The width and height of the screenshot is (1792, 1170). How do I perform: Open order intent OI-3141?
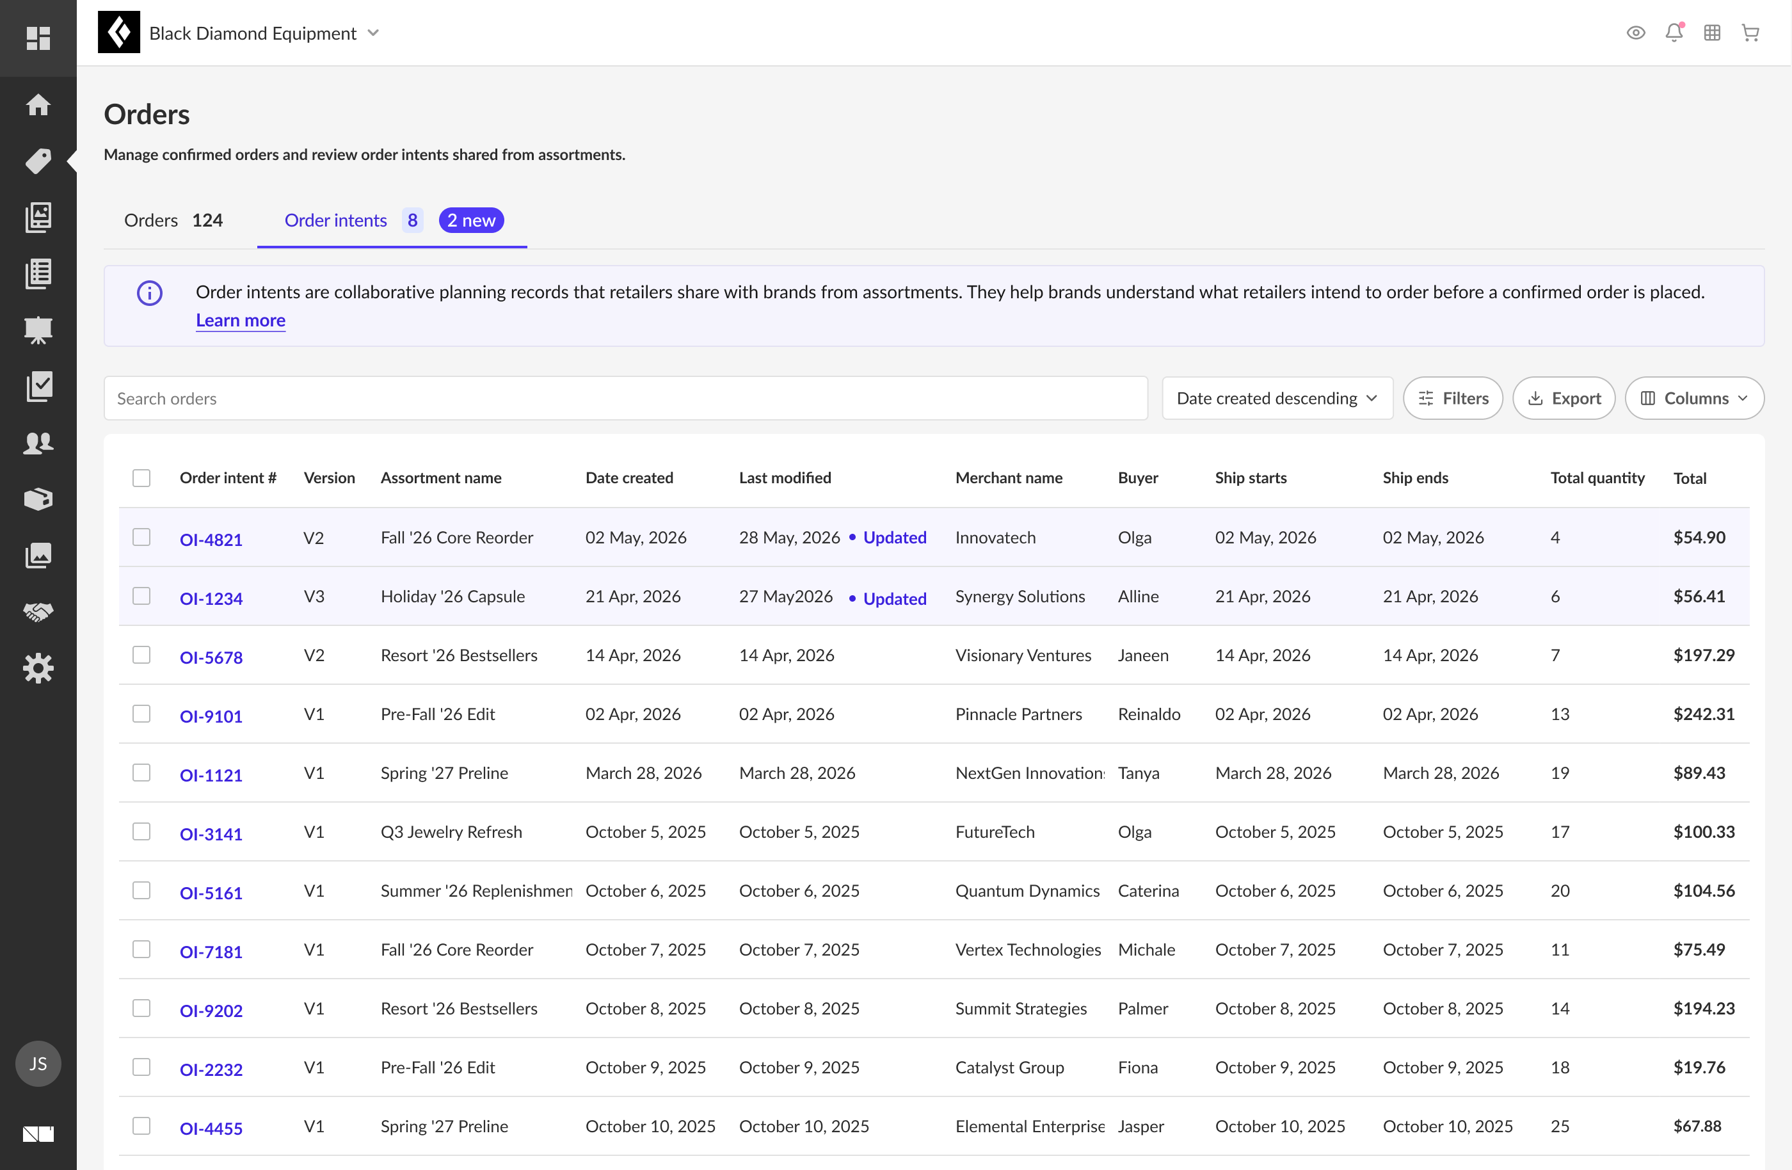coord(211,834)
